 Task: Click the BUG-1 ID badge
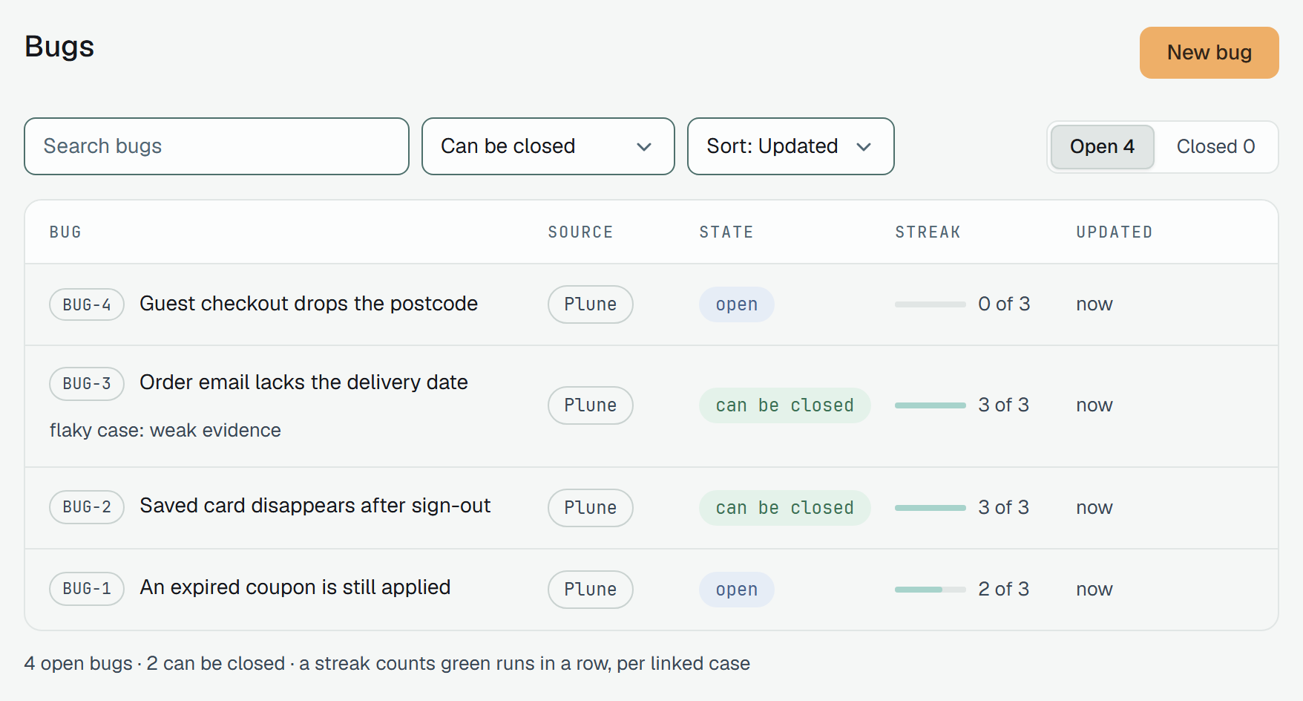[87, 588]
